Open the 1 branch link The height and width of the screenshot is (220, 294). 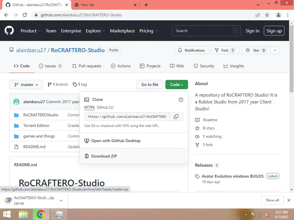[58, 85]
